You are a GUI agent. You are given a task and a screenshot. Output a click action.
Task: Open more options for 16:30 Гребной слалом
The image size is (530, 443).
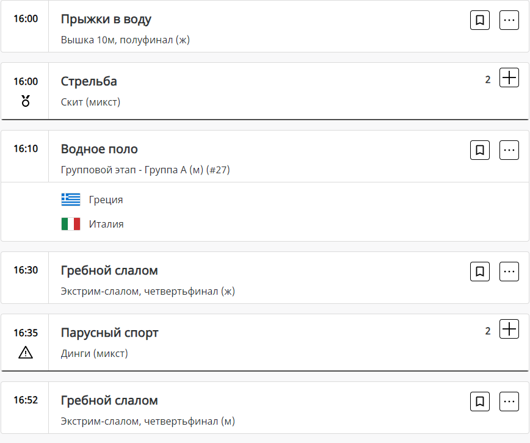(x=509, y=271)
